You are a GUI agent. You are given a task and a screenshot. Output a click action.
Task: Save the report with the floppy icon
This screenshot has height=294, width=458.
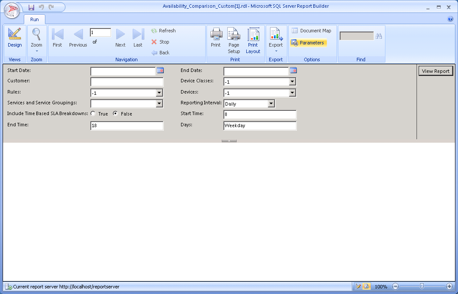pos(31,7)
